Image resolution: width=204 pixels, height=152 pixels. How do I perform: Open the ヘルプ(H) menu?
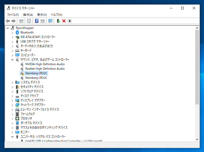click(x=56, y=15)
